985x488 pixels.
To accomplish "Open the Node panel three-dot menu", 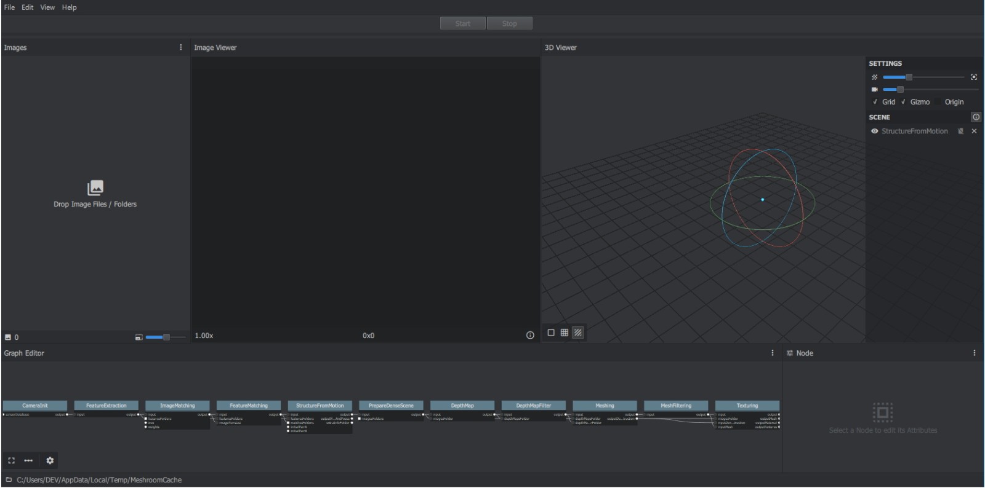I will tap(974, 353).
